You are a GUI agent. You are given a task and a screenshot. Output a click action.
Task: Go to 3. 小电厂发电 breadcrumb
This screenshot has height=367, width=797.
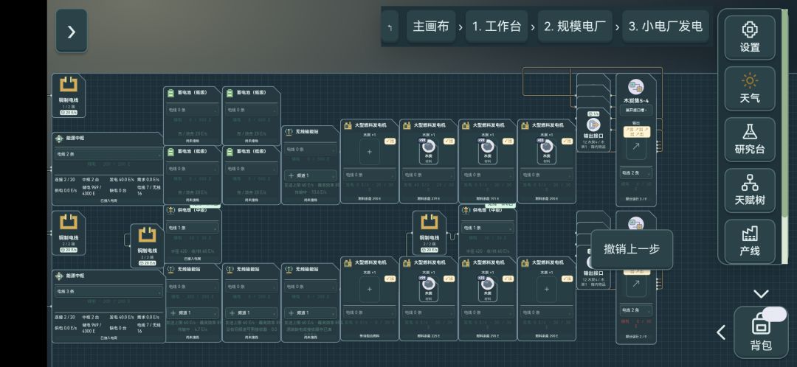(x=665, y=27)
